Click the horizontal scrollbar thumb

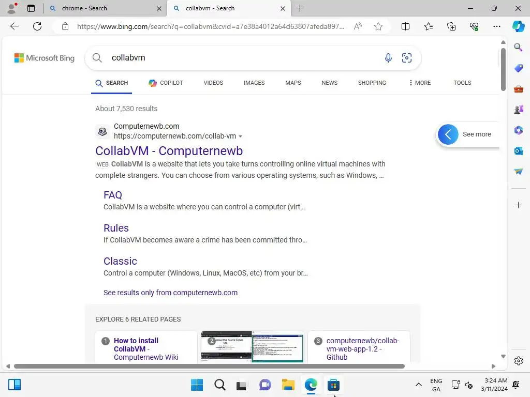point(209,367)
